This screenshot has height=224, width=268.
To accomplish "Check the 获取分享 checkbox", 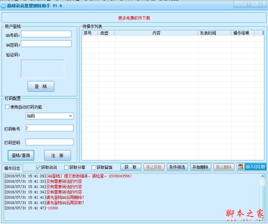I will tap(66, 167).
